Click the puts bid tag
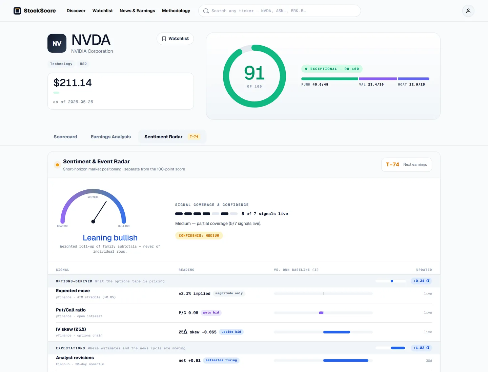The image size is (488, 372). [211, 312]
